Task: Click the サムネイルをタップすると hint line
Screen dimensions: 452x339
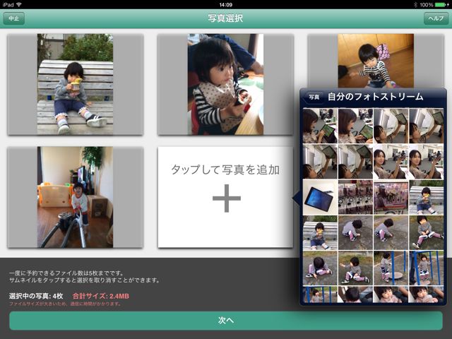Action: [x=84, y=280]
